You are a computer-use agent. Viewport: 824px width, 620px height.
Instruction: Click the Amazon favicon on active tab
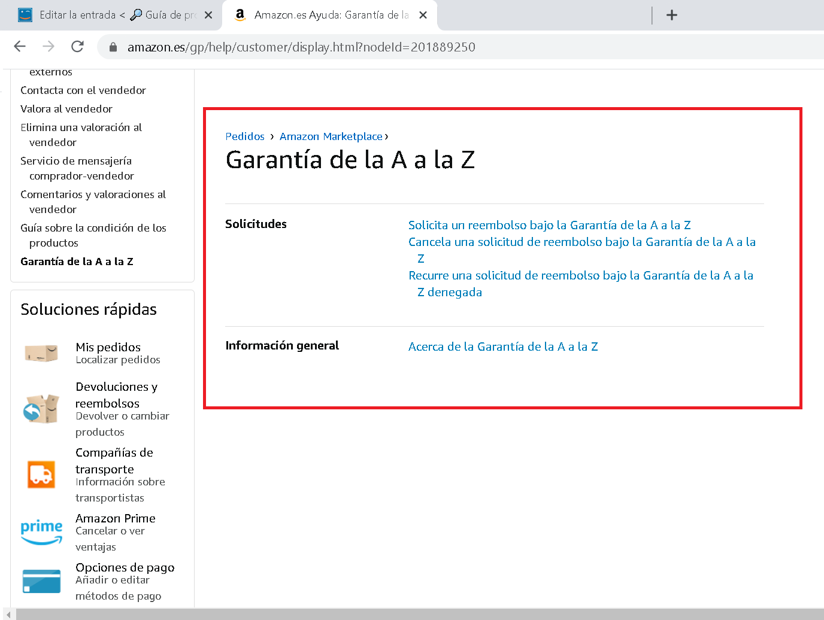click(x=240, y=15)
